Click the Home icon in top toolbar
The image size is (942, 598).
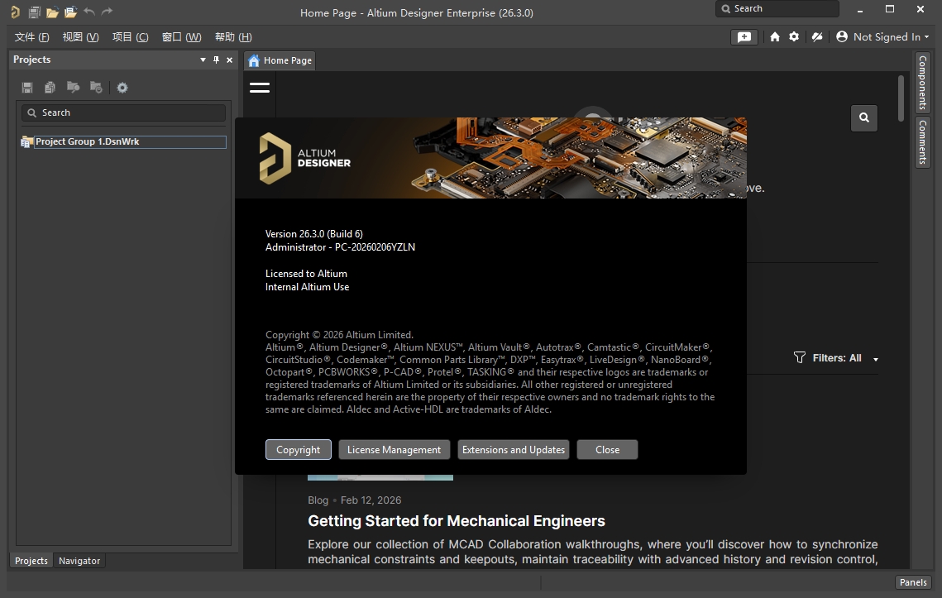[774, 36]
